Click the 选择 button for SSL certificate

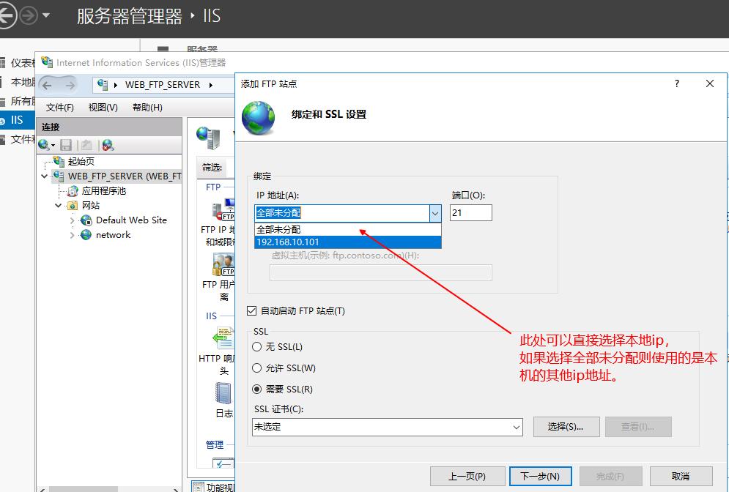point(566,426)
